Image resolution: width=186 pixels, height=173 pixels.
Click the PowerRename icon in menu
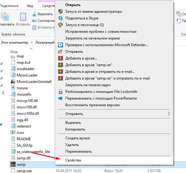point(60,98)
